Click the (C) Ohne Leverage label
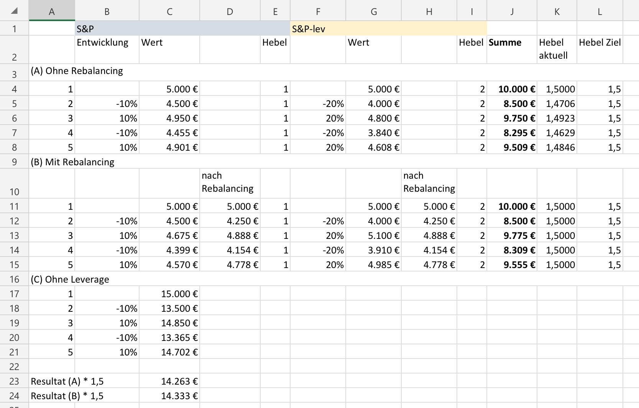This screenshot has width=639, height=408. point(70,279)
